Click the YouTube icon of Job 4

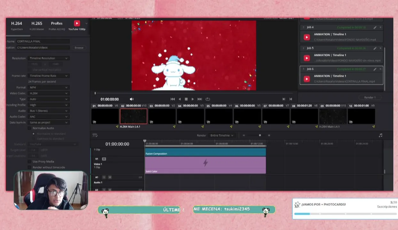click(307, 37)
